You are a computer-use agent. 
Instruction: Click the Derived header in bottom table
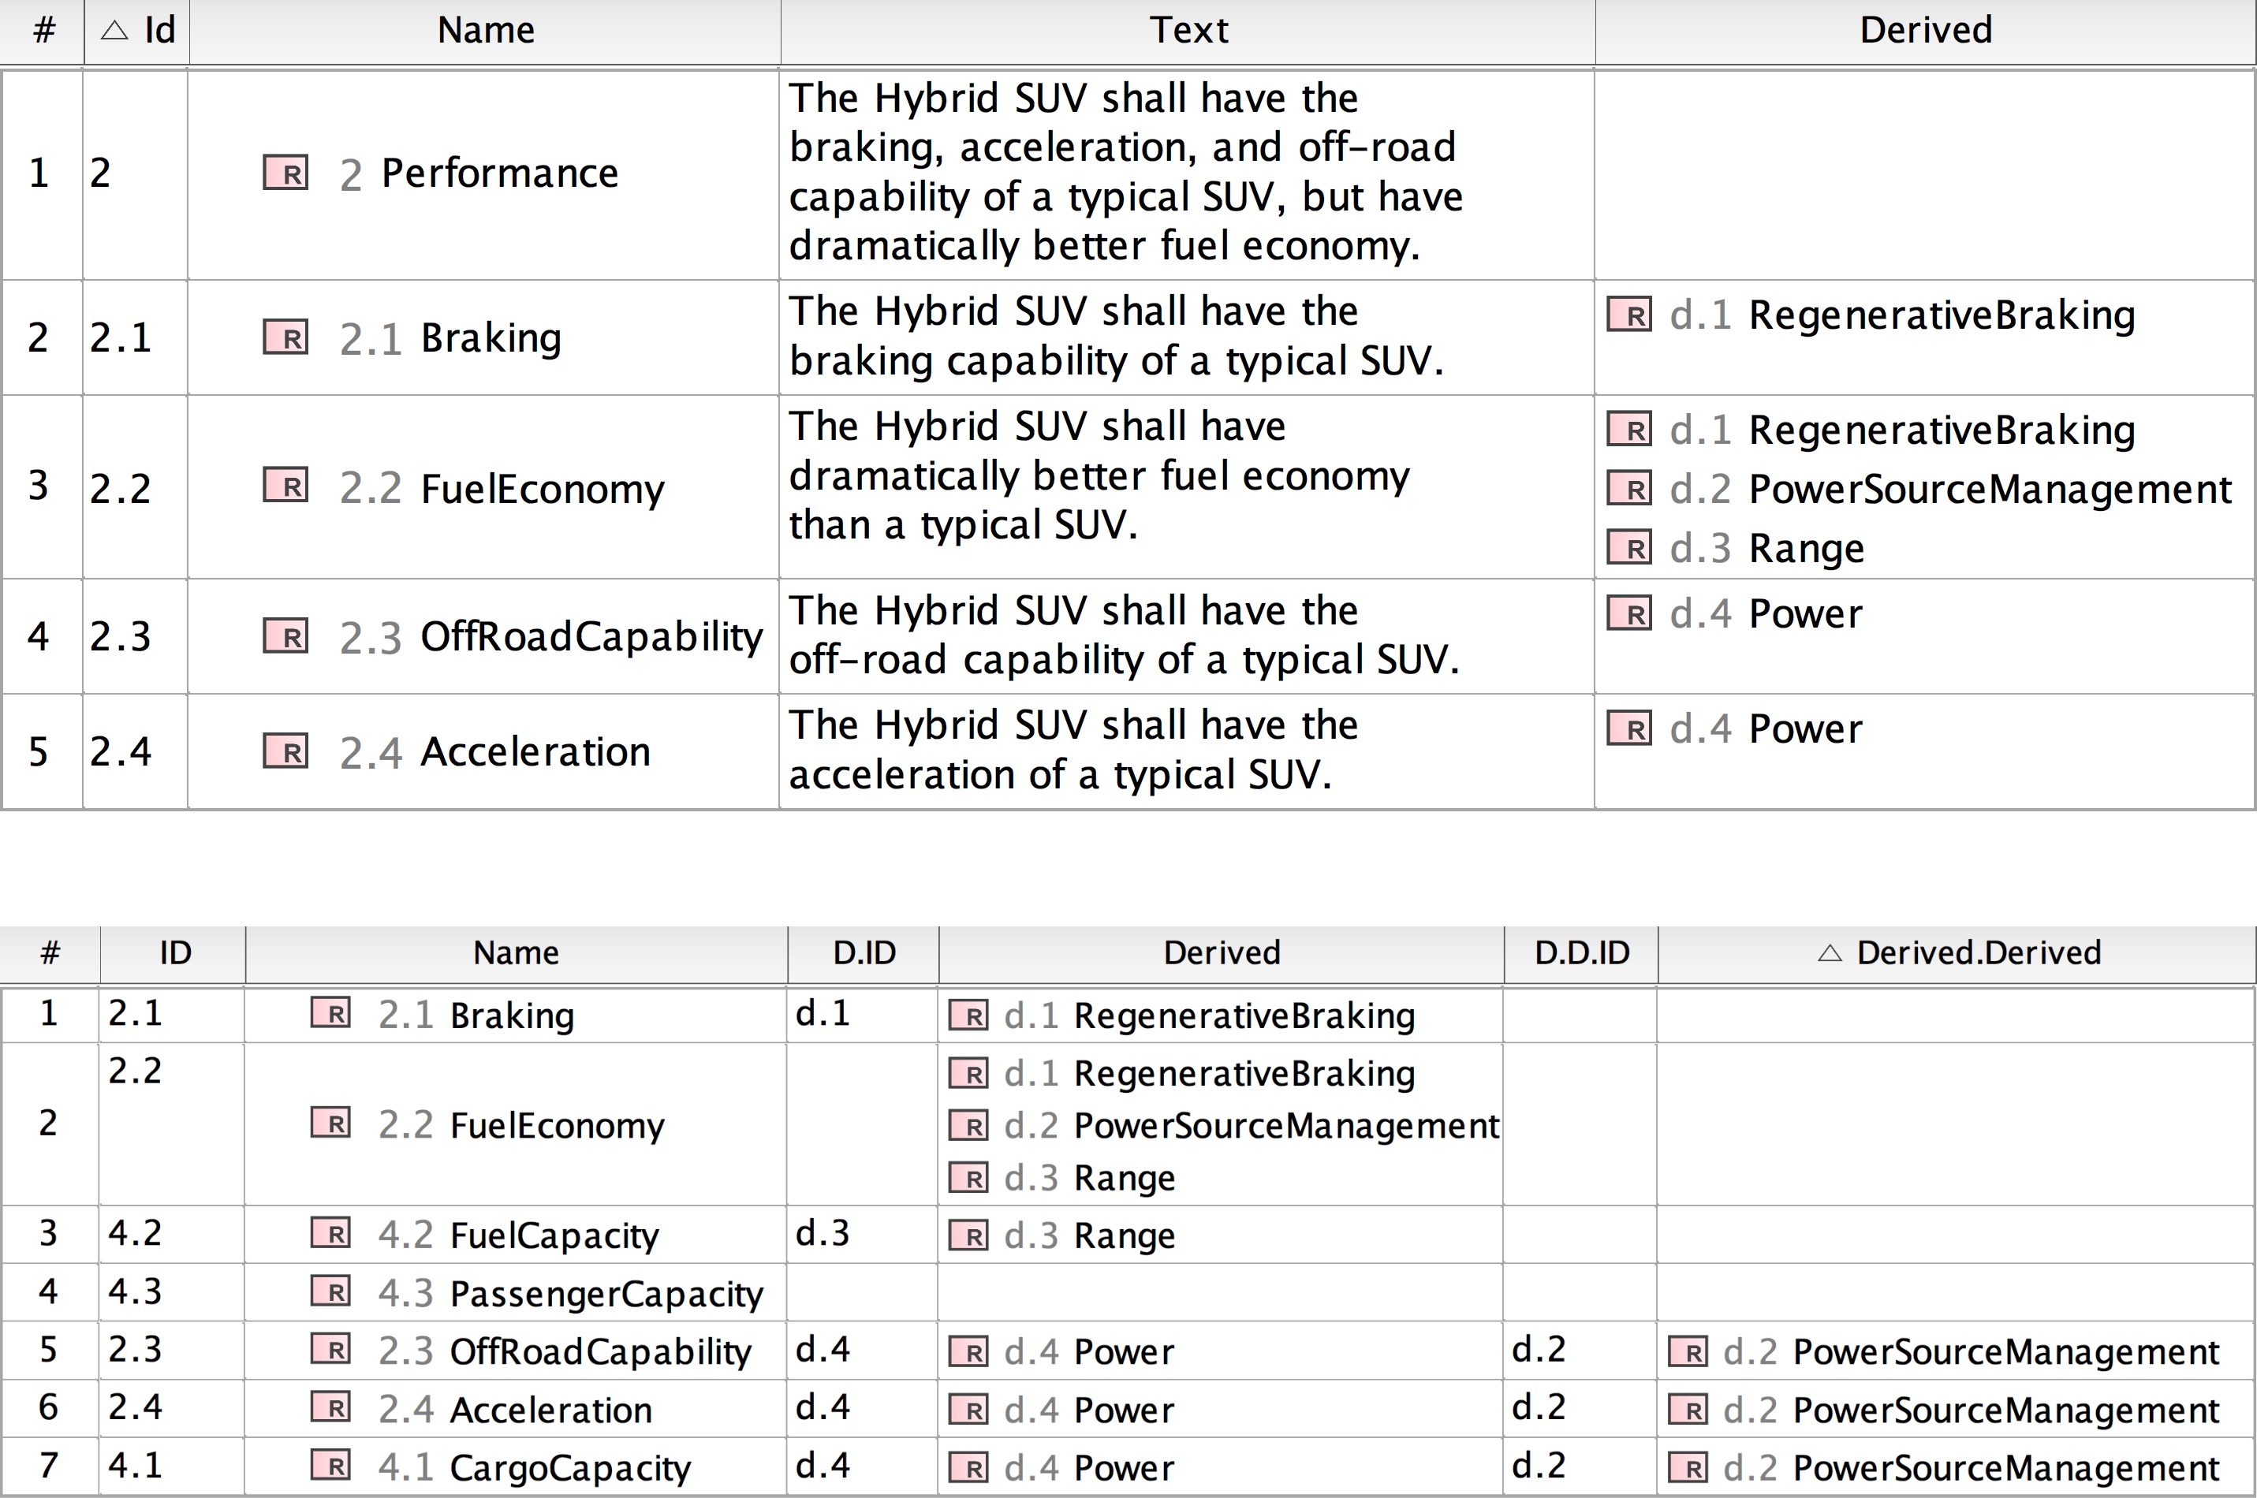coord(1222,952)
